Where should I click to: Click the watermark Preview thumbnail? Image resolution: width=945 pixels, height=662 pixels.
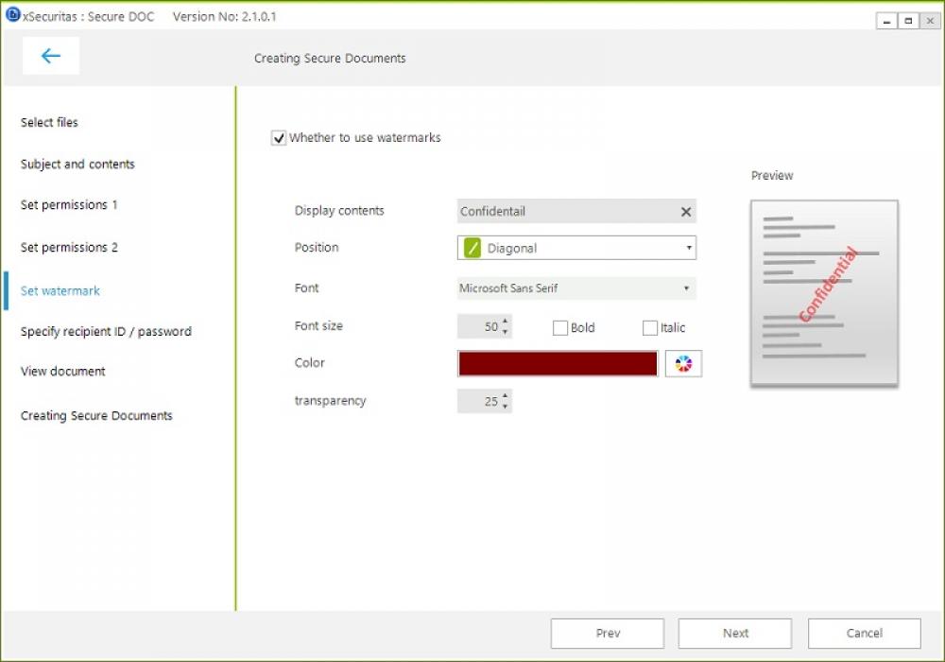pyautogui.click(x=823, y=291)
